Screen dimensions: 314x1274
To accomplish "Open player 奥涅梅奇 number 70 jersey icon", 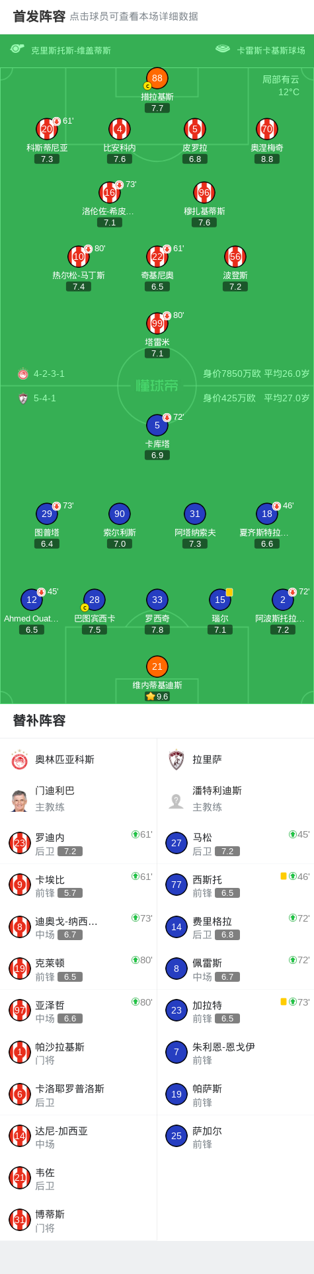I will (267, 129).
